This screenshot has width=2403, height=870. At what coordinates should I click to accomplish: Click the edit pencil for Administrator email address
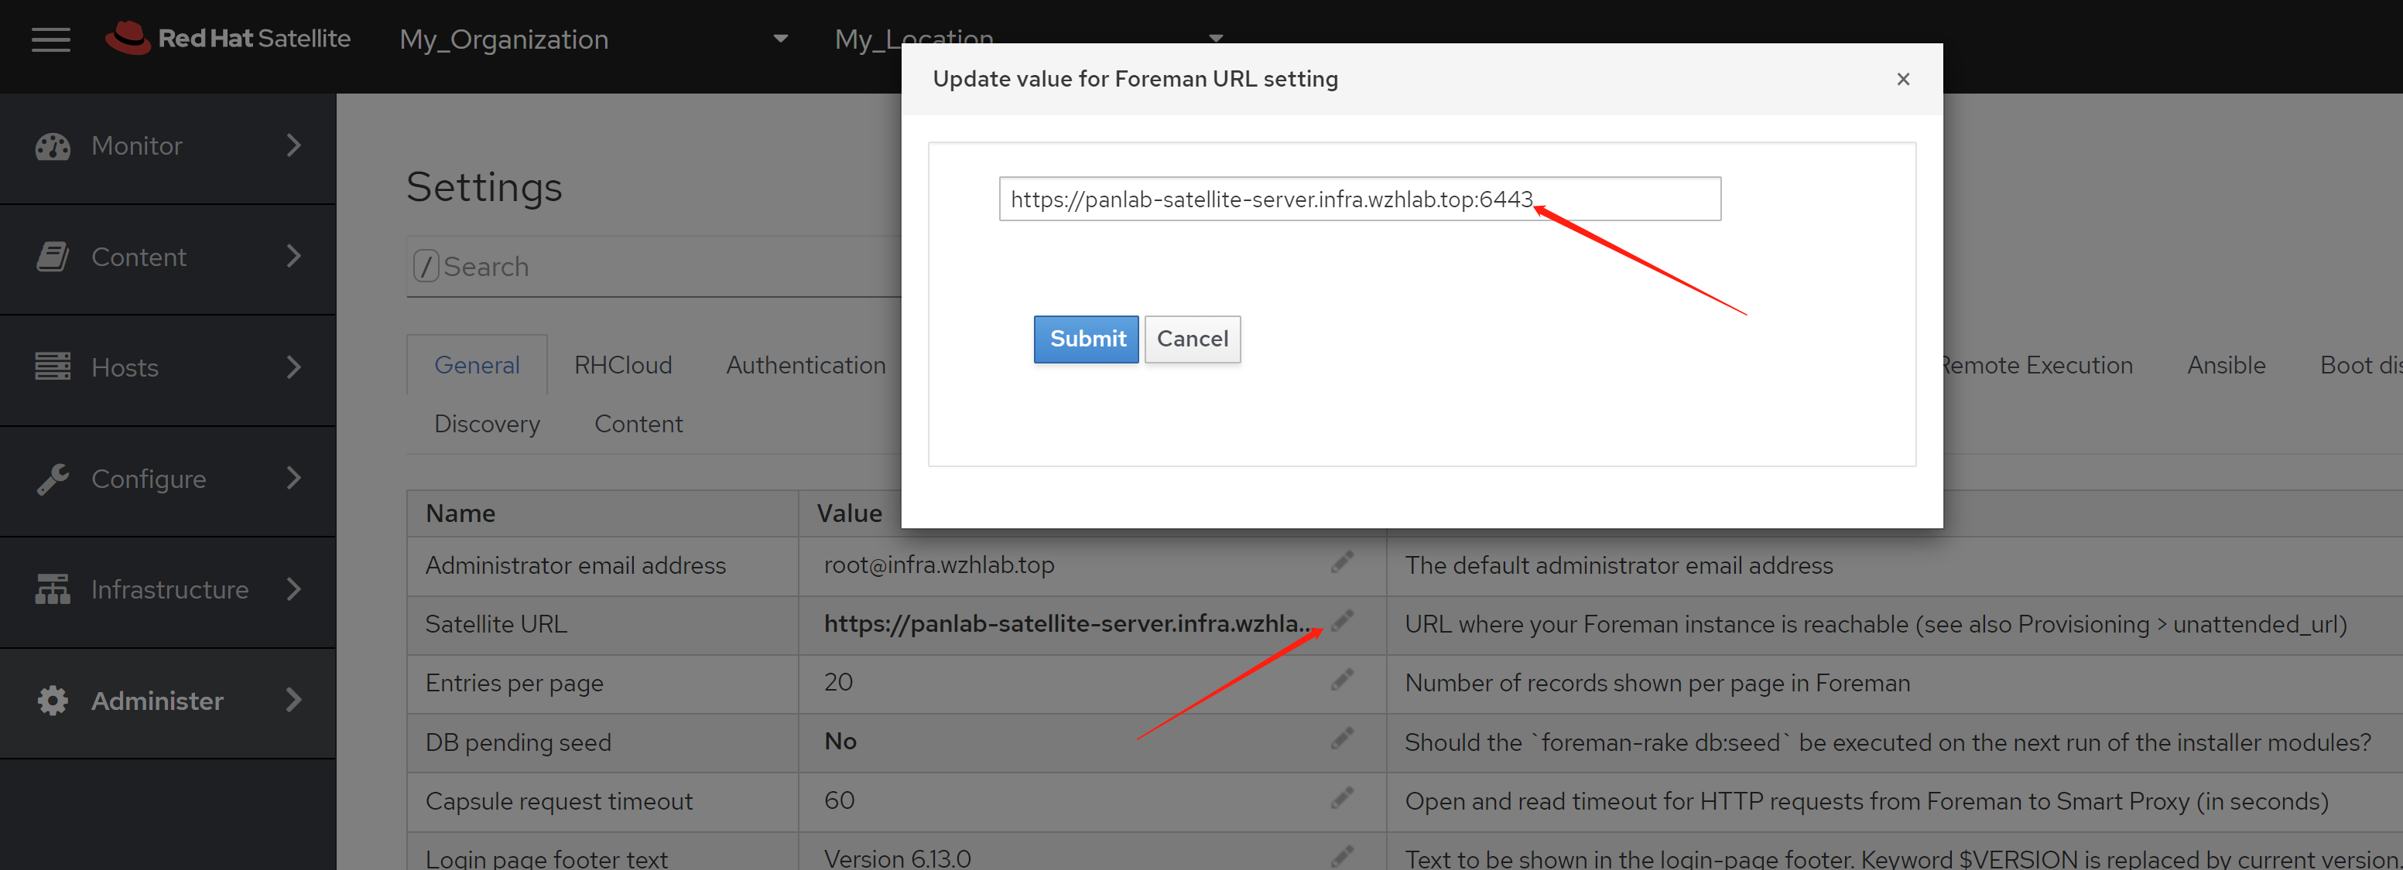pos(1341,562)
